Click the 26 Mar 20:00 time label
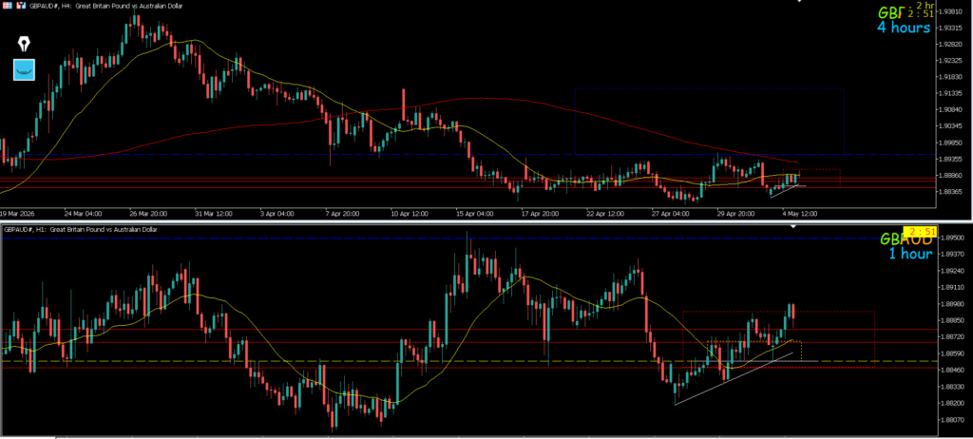This screenshot has height=439, width=973. (x=147, y=213)
